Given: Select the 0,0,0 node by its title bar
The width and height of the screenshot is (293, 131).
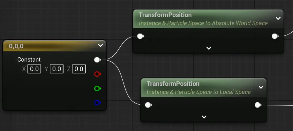Looking at the screenshot, I should (x=43, y=46).
